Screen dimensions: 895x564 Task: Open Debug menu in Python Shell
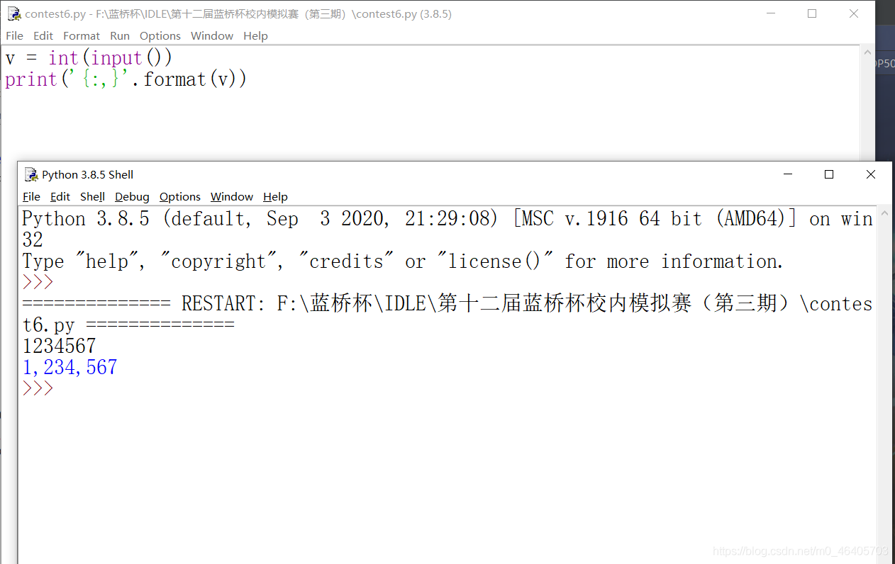tap(132, 196)
